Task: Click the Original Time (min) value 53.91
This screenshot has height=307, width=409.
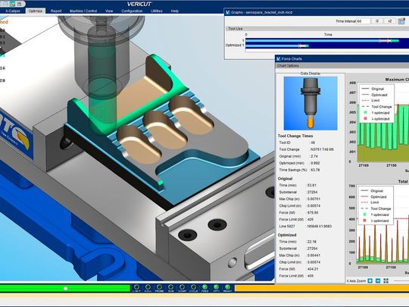Action: [312, 185]
